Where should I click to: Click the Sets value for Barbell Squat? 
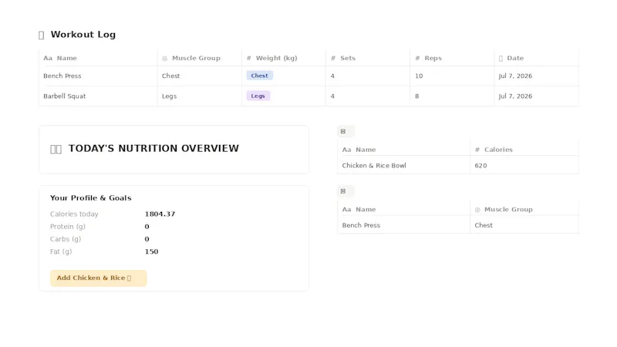click(332, 96)
